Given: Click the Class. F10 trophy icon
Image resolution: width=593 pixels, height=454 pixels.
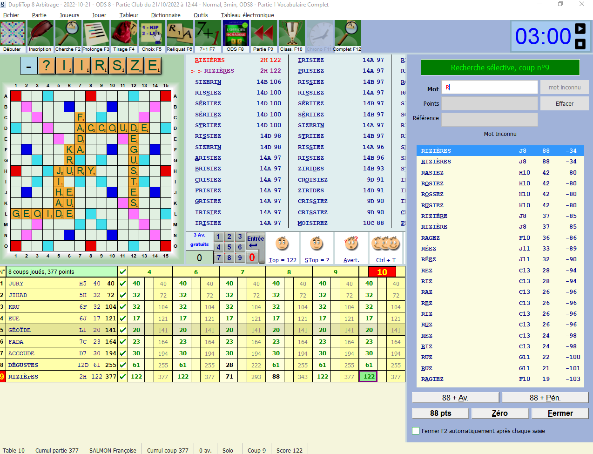Looking at the screenshot, I should [291, 36].
